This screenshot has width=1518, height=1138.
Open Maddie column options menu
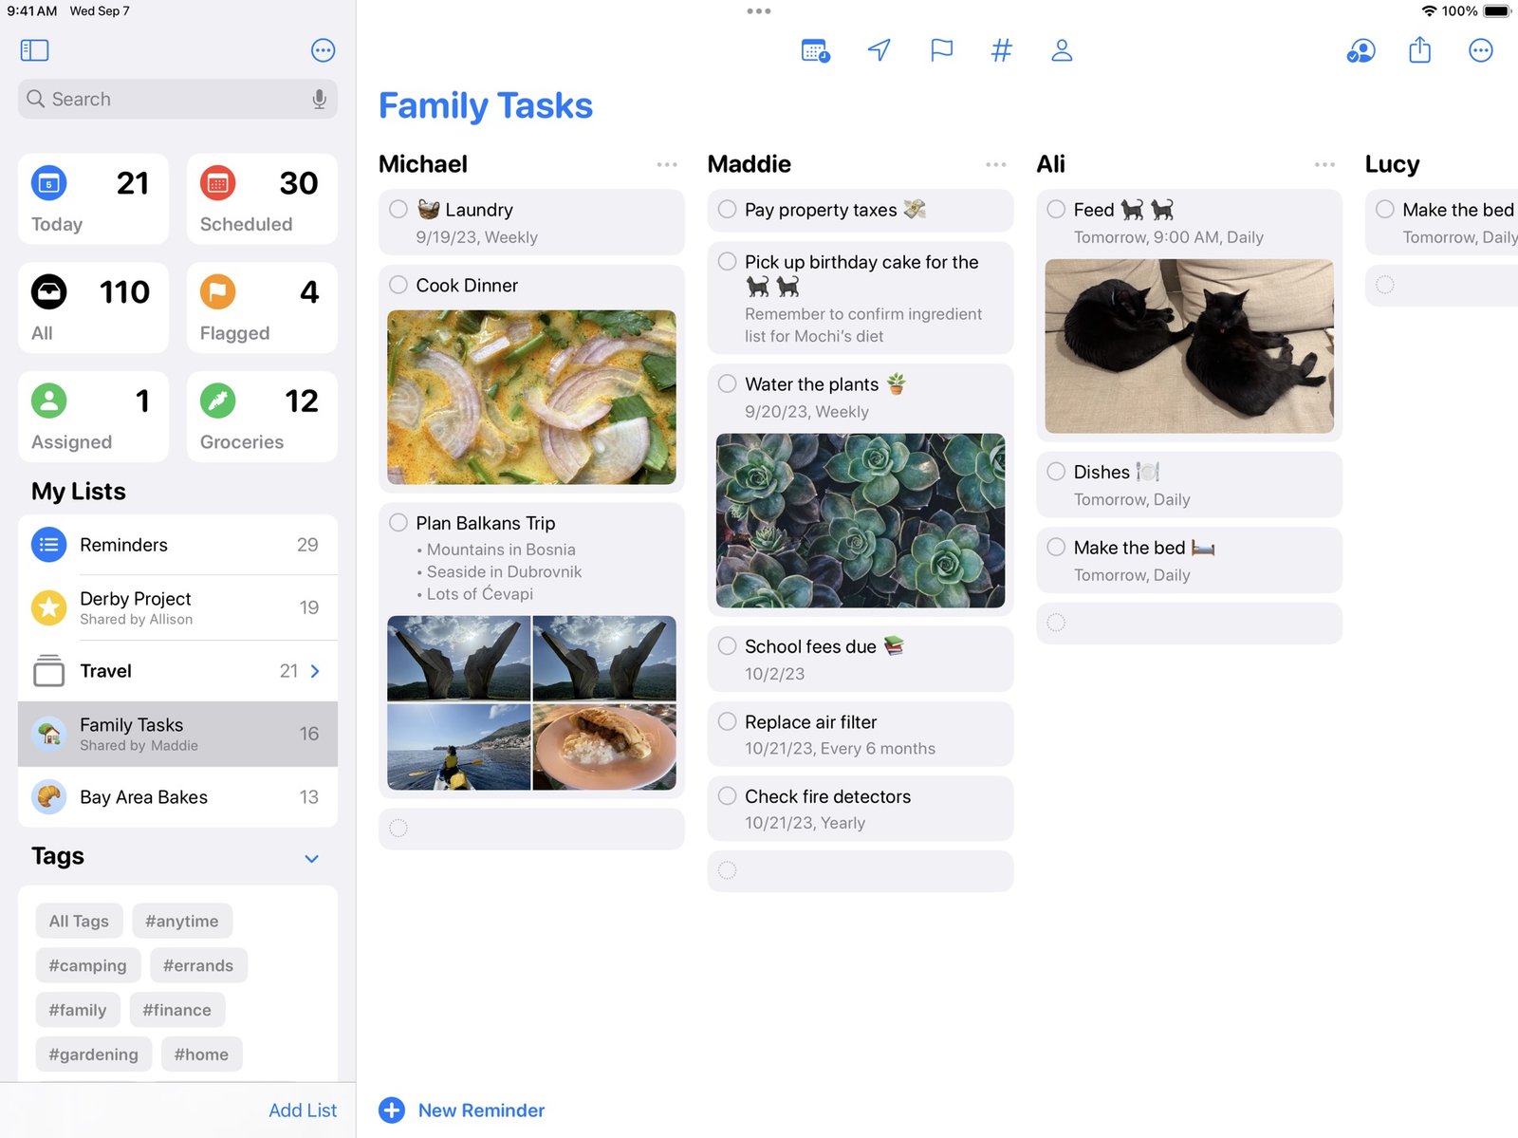coord(996,164)
